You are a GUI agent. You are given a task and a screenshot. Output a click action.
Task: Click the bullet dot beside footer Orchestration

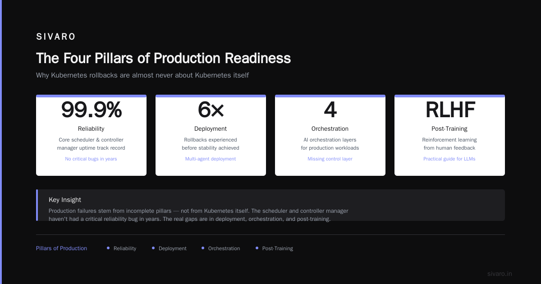coord(203,248)
